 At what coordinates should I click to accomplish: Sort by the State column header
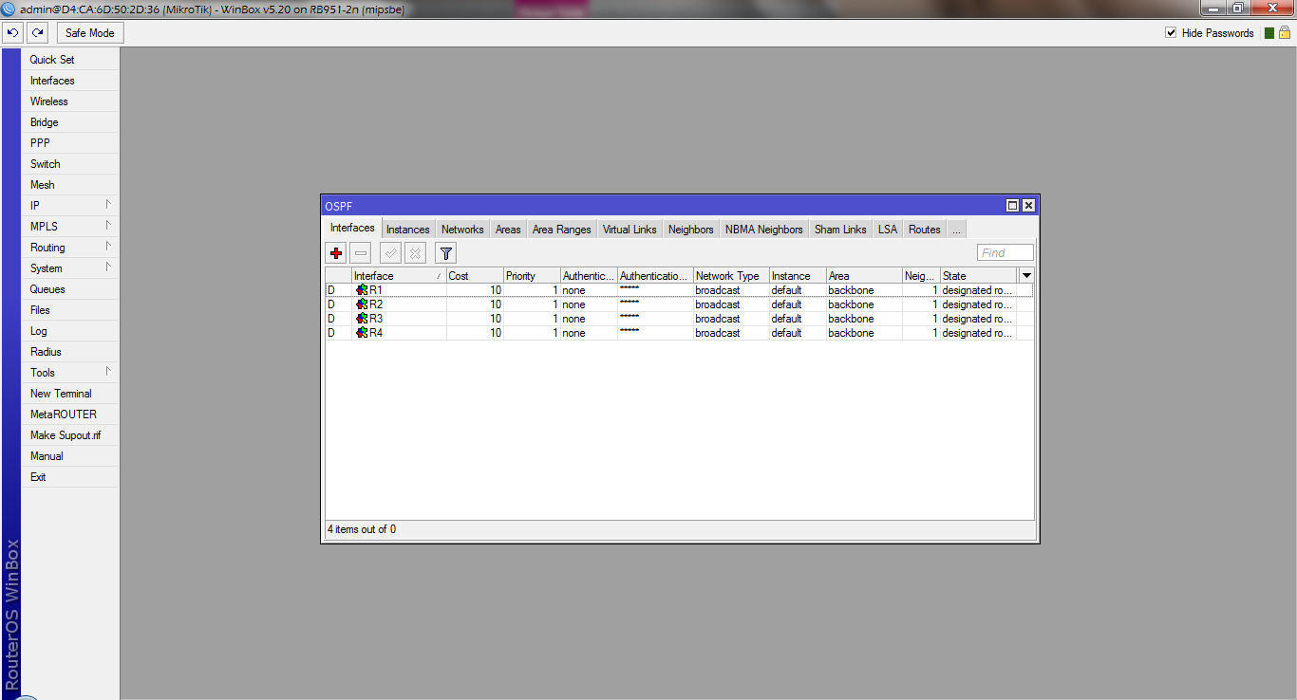click(x=979, y=276)
